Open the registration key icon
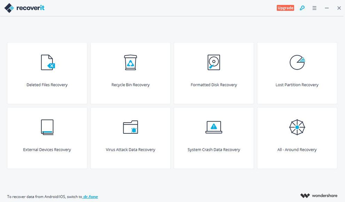 pyautogui.click(x=302, y=8)
